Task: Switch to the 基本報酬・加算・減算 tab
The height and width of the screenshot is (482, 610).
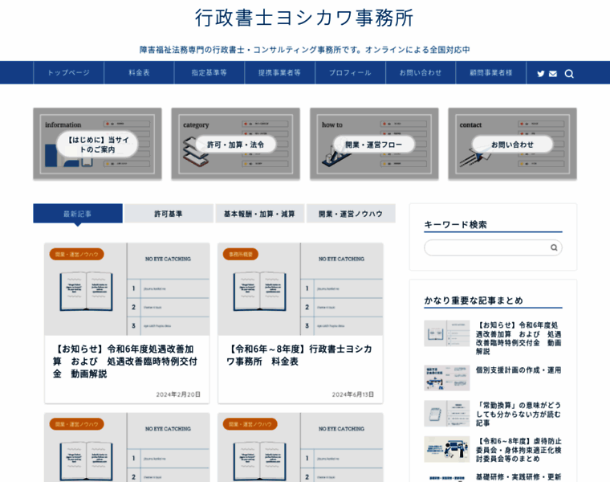Action: (x=259, y=214)
